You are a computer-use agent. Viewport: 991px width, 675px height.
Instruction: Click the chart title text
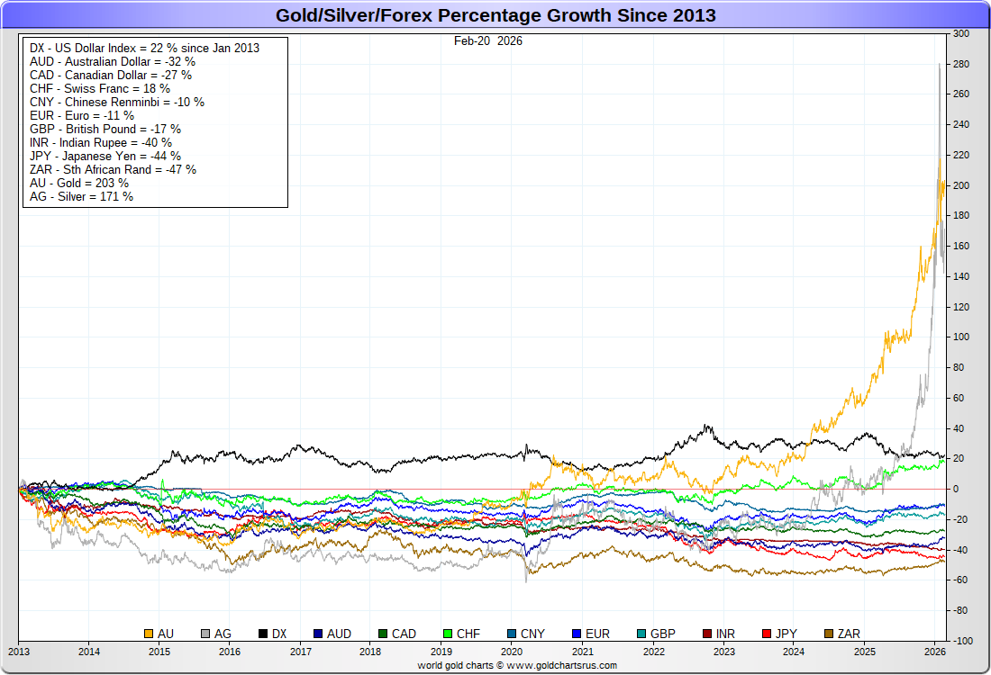pyautogui.click(x=495, y=15)
